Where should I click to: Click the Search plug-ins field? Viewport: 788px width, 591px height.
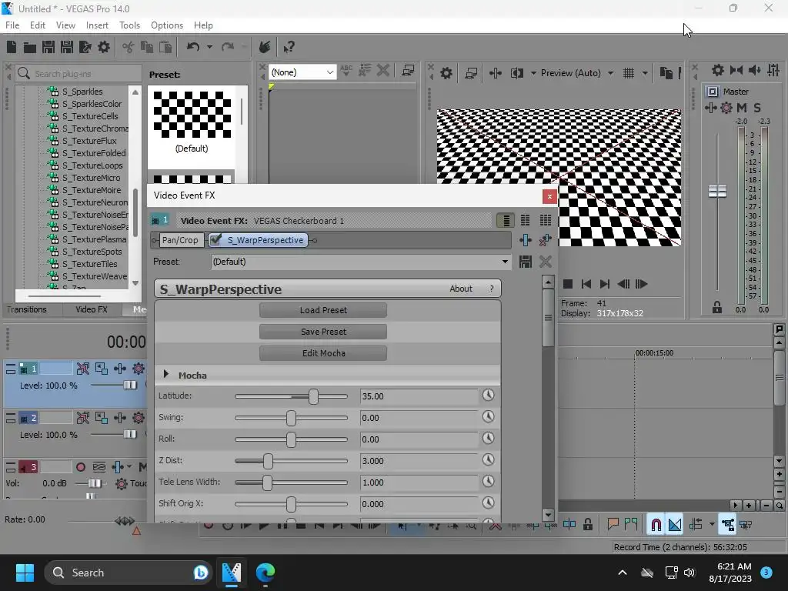pyautogui.click(x=78, y=73)
